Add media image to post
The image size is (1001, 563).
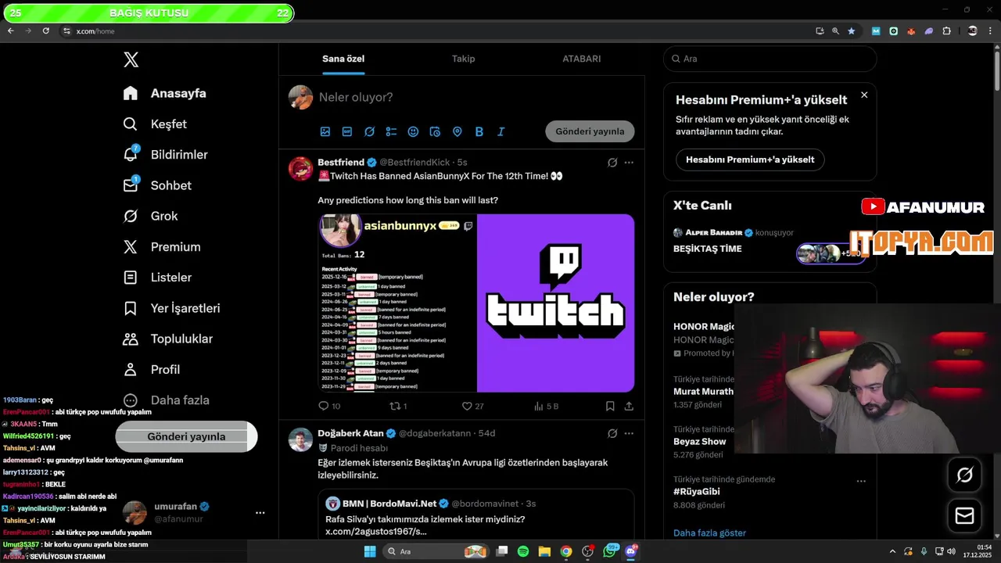[x=325, y=131]
